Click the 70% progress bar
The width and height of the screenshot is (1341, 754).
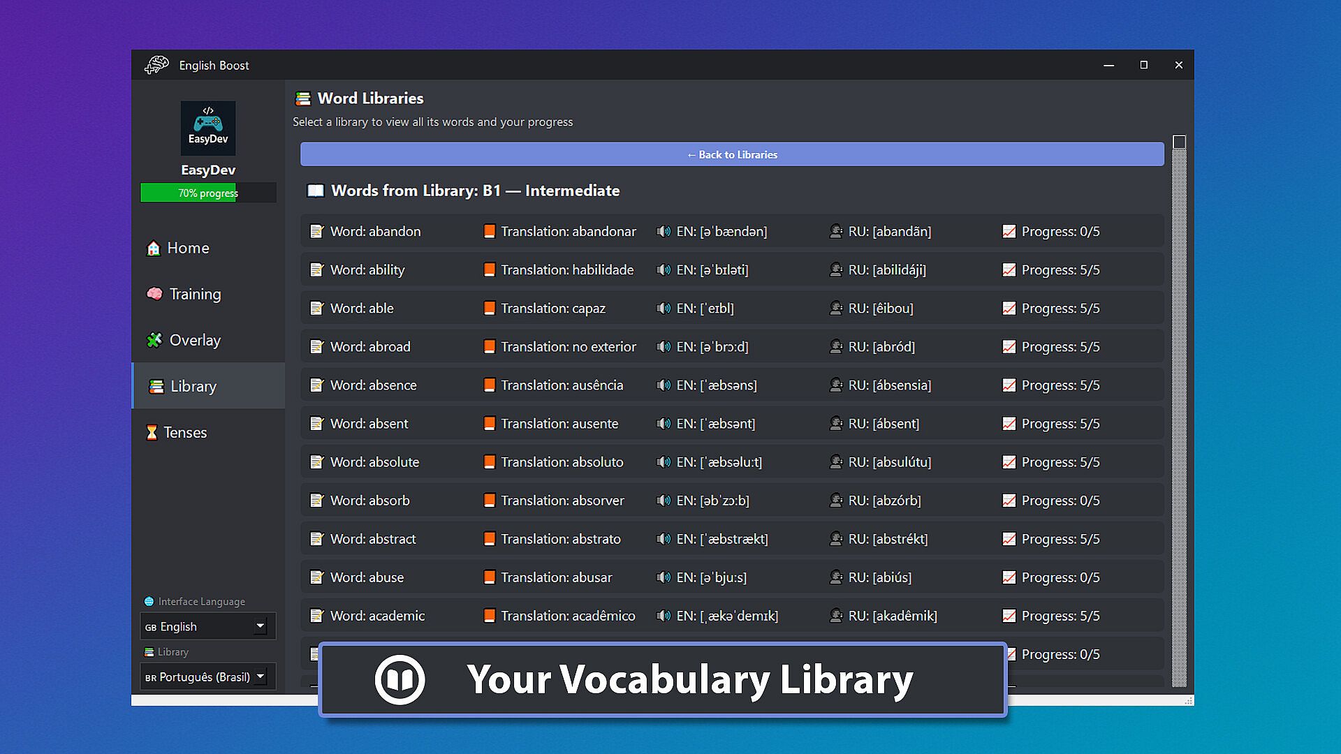(207, 193)
